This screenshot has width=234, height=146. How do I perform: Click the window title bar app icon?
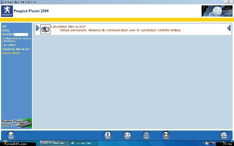point(2,2)
